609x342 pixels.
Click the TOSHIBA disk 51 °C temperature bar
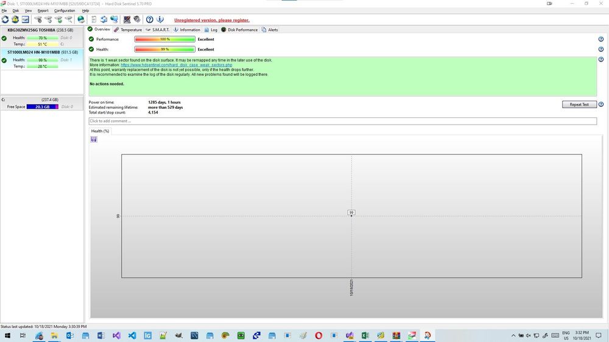pyautogui.click(x=43, y=44)
